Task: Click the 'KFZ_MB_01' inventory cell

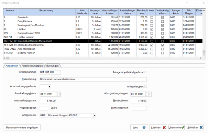Action: [10, 45]
